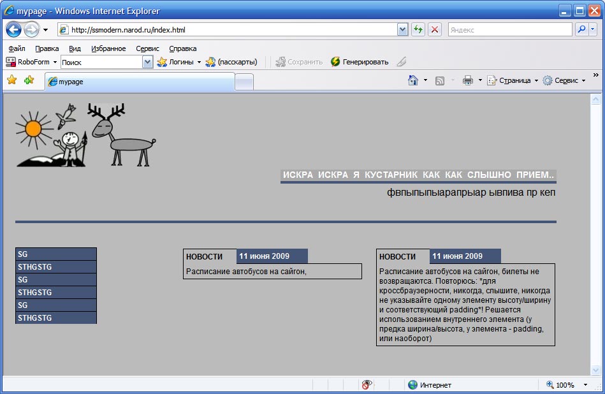Click the Print icon

[468, 80]
